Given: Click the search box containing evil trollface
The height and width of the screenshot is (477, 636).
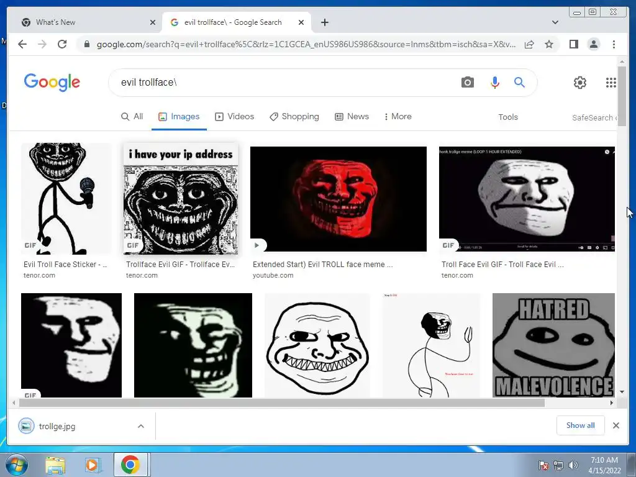Looking at the screenshot, I should coord(284,83).
